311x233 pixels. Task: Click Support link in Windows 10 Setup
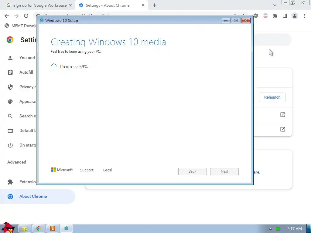pos(87,170)
